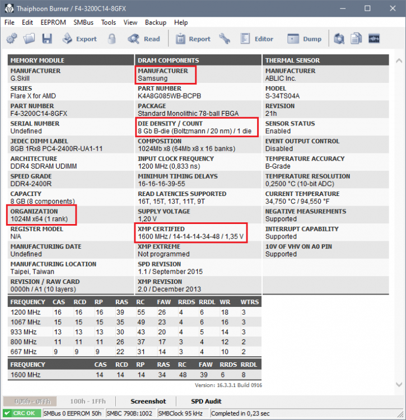
Task: Switch to the 000h - 0FFh page tab
Action: tap(30, 402)
